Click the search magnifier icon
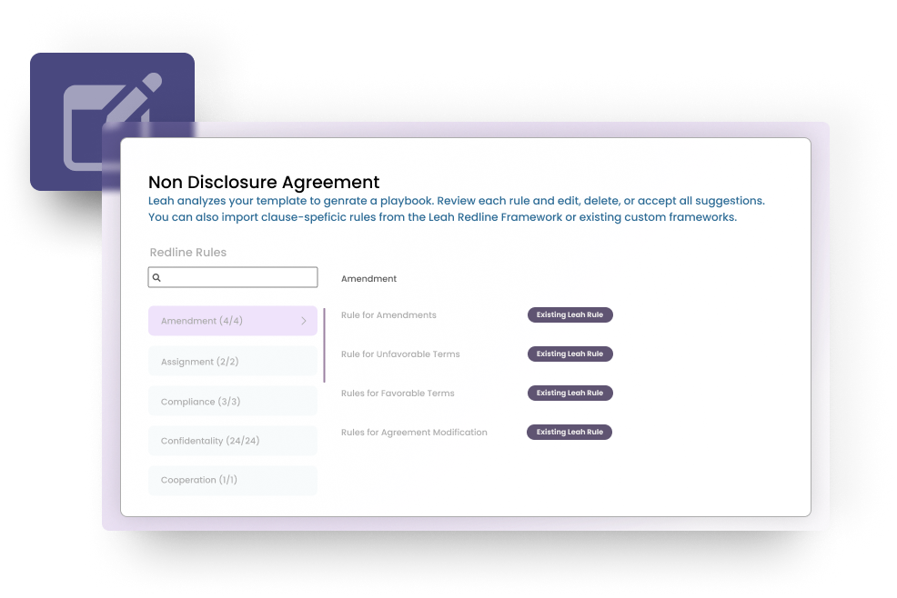Screen dimensions: 897x598 click(x=156, y=277)
